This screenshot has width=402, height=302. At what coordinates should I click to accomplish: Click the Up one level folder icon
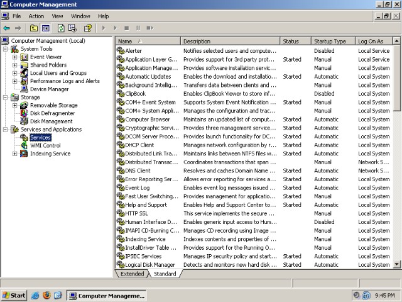pyautogui.click(x=34, y=28)
